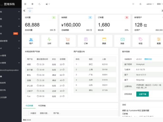This screenshot has height=122, width=163.
Task: Refresh the page with the reload icon
Action: click(40, 4)
